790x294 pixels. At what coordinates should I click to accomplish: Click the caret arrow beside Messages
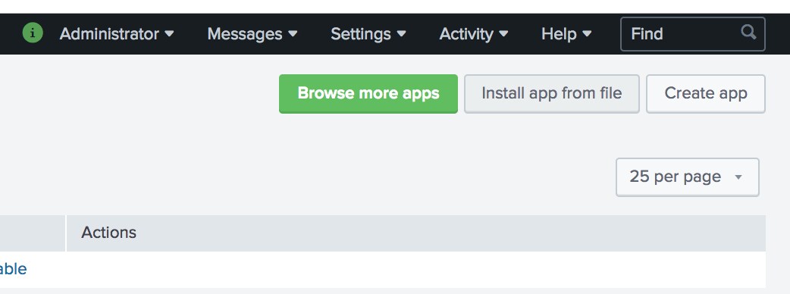(293, 34)
